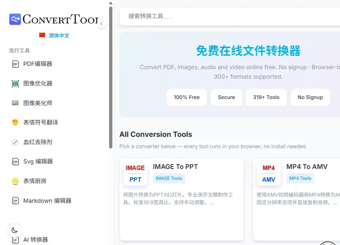
Task: Open the MP4 To AMV title link
Action: click(x=307, y=167)
